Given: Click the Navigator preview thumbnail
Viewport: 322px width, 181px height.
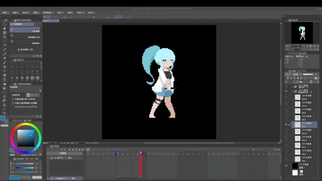Looking at the screenshot, I should pyautogui.click(x=302, y=33).
